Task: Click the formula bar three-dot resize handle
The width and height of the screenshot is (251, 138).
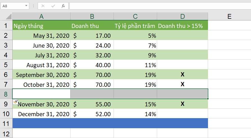Action: click(33, 6)
